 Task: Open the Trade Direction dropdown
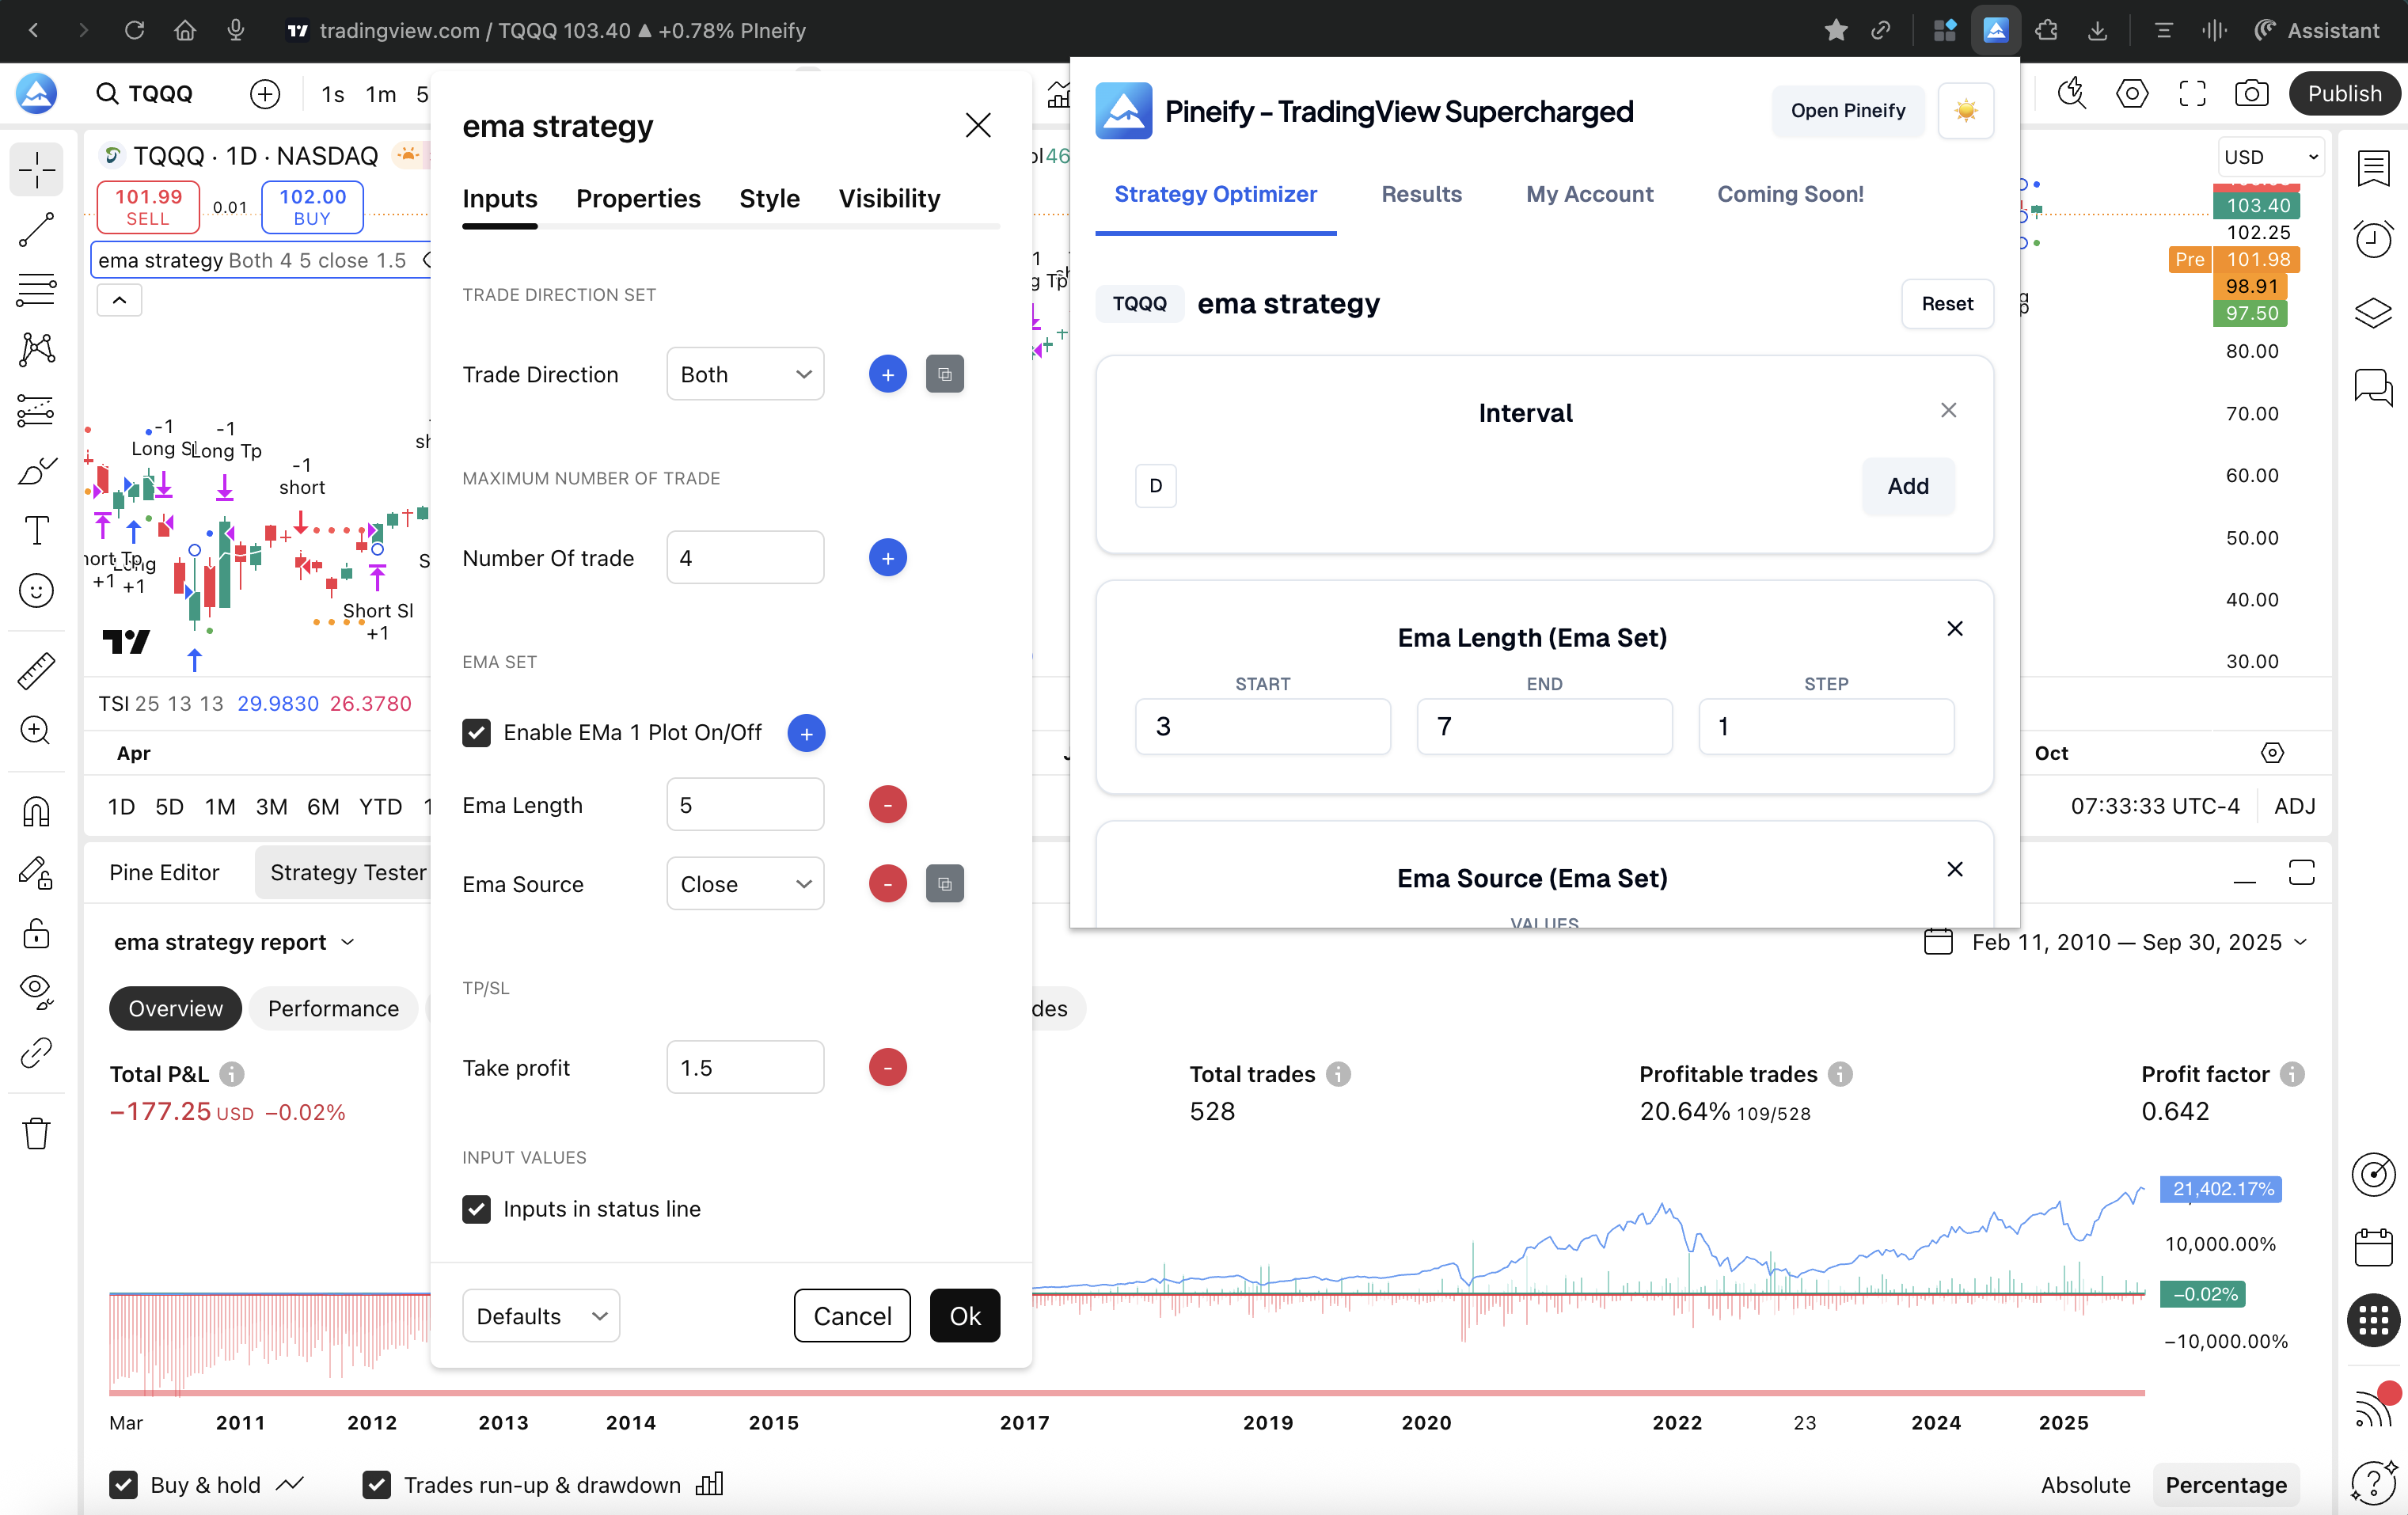745,374
